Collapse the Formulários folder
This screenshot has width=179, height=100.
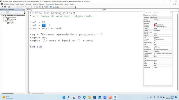[4, 21]
